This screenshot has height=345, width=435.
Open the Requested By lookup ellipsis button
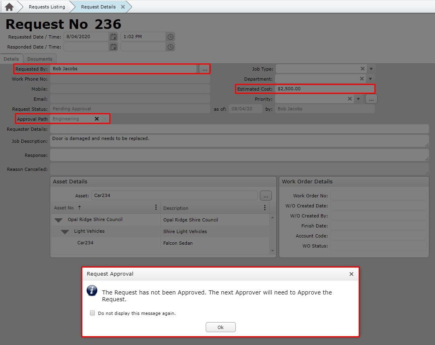coord(205,69)
